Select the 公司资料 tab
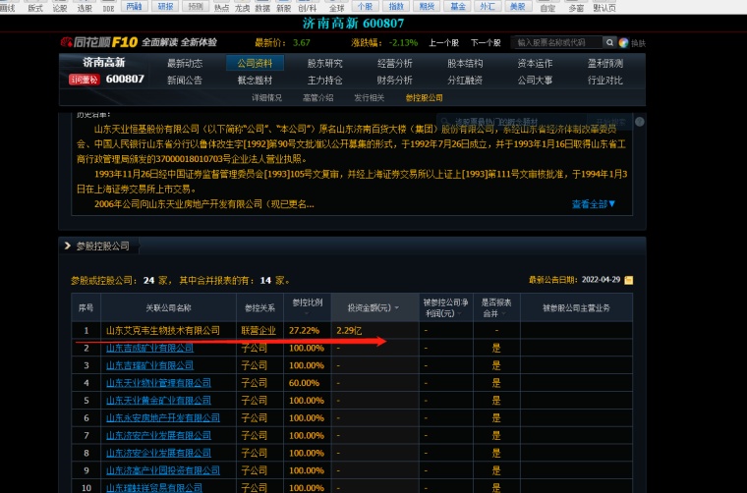The image size is (747, 493). click(x=255, y=63)
